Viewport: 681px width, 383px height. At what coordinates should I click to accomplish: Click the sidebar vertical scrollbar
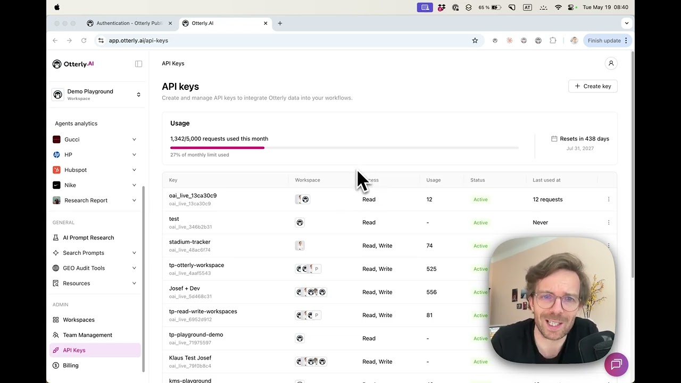143,279
